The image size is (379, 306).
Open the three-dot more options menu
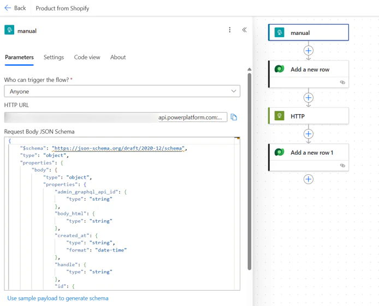[x=229, y=30]
